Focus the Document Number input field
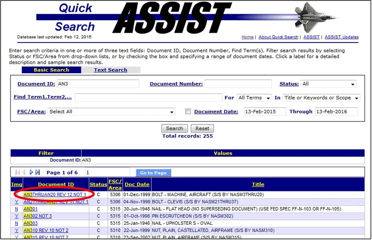Screen dimensions: 372x240 [238, 84]
